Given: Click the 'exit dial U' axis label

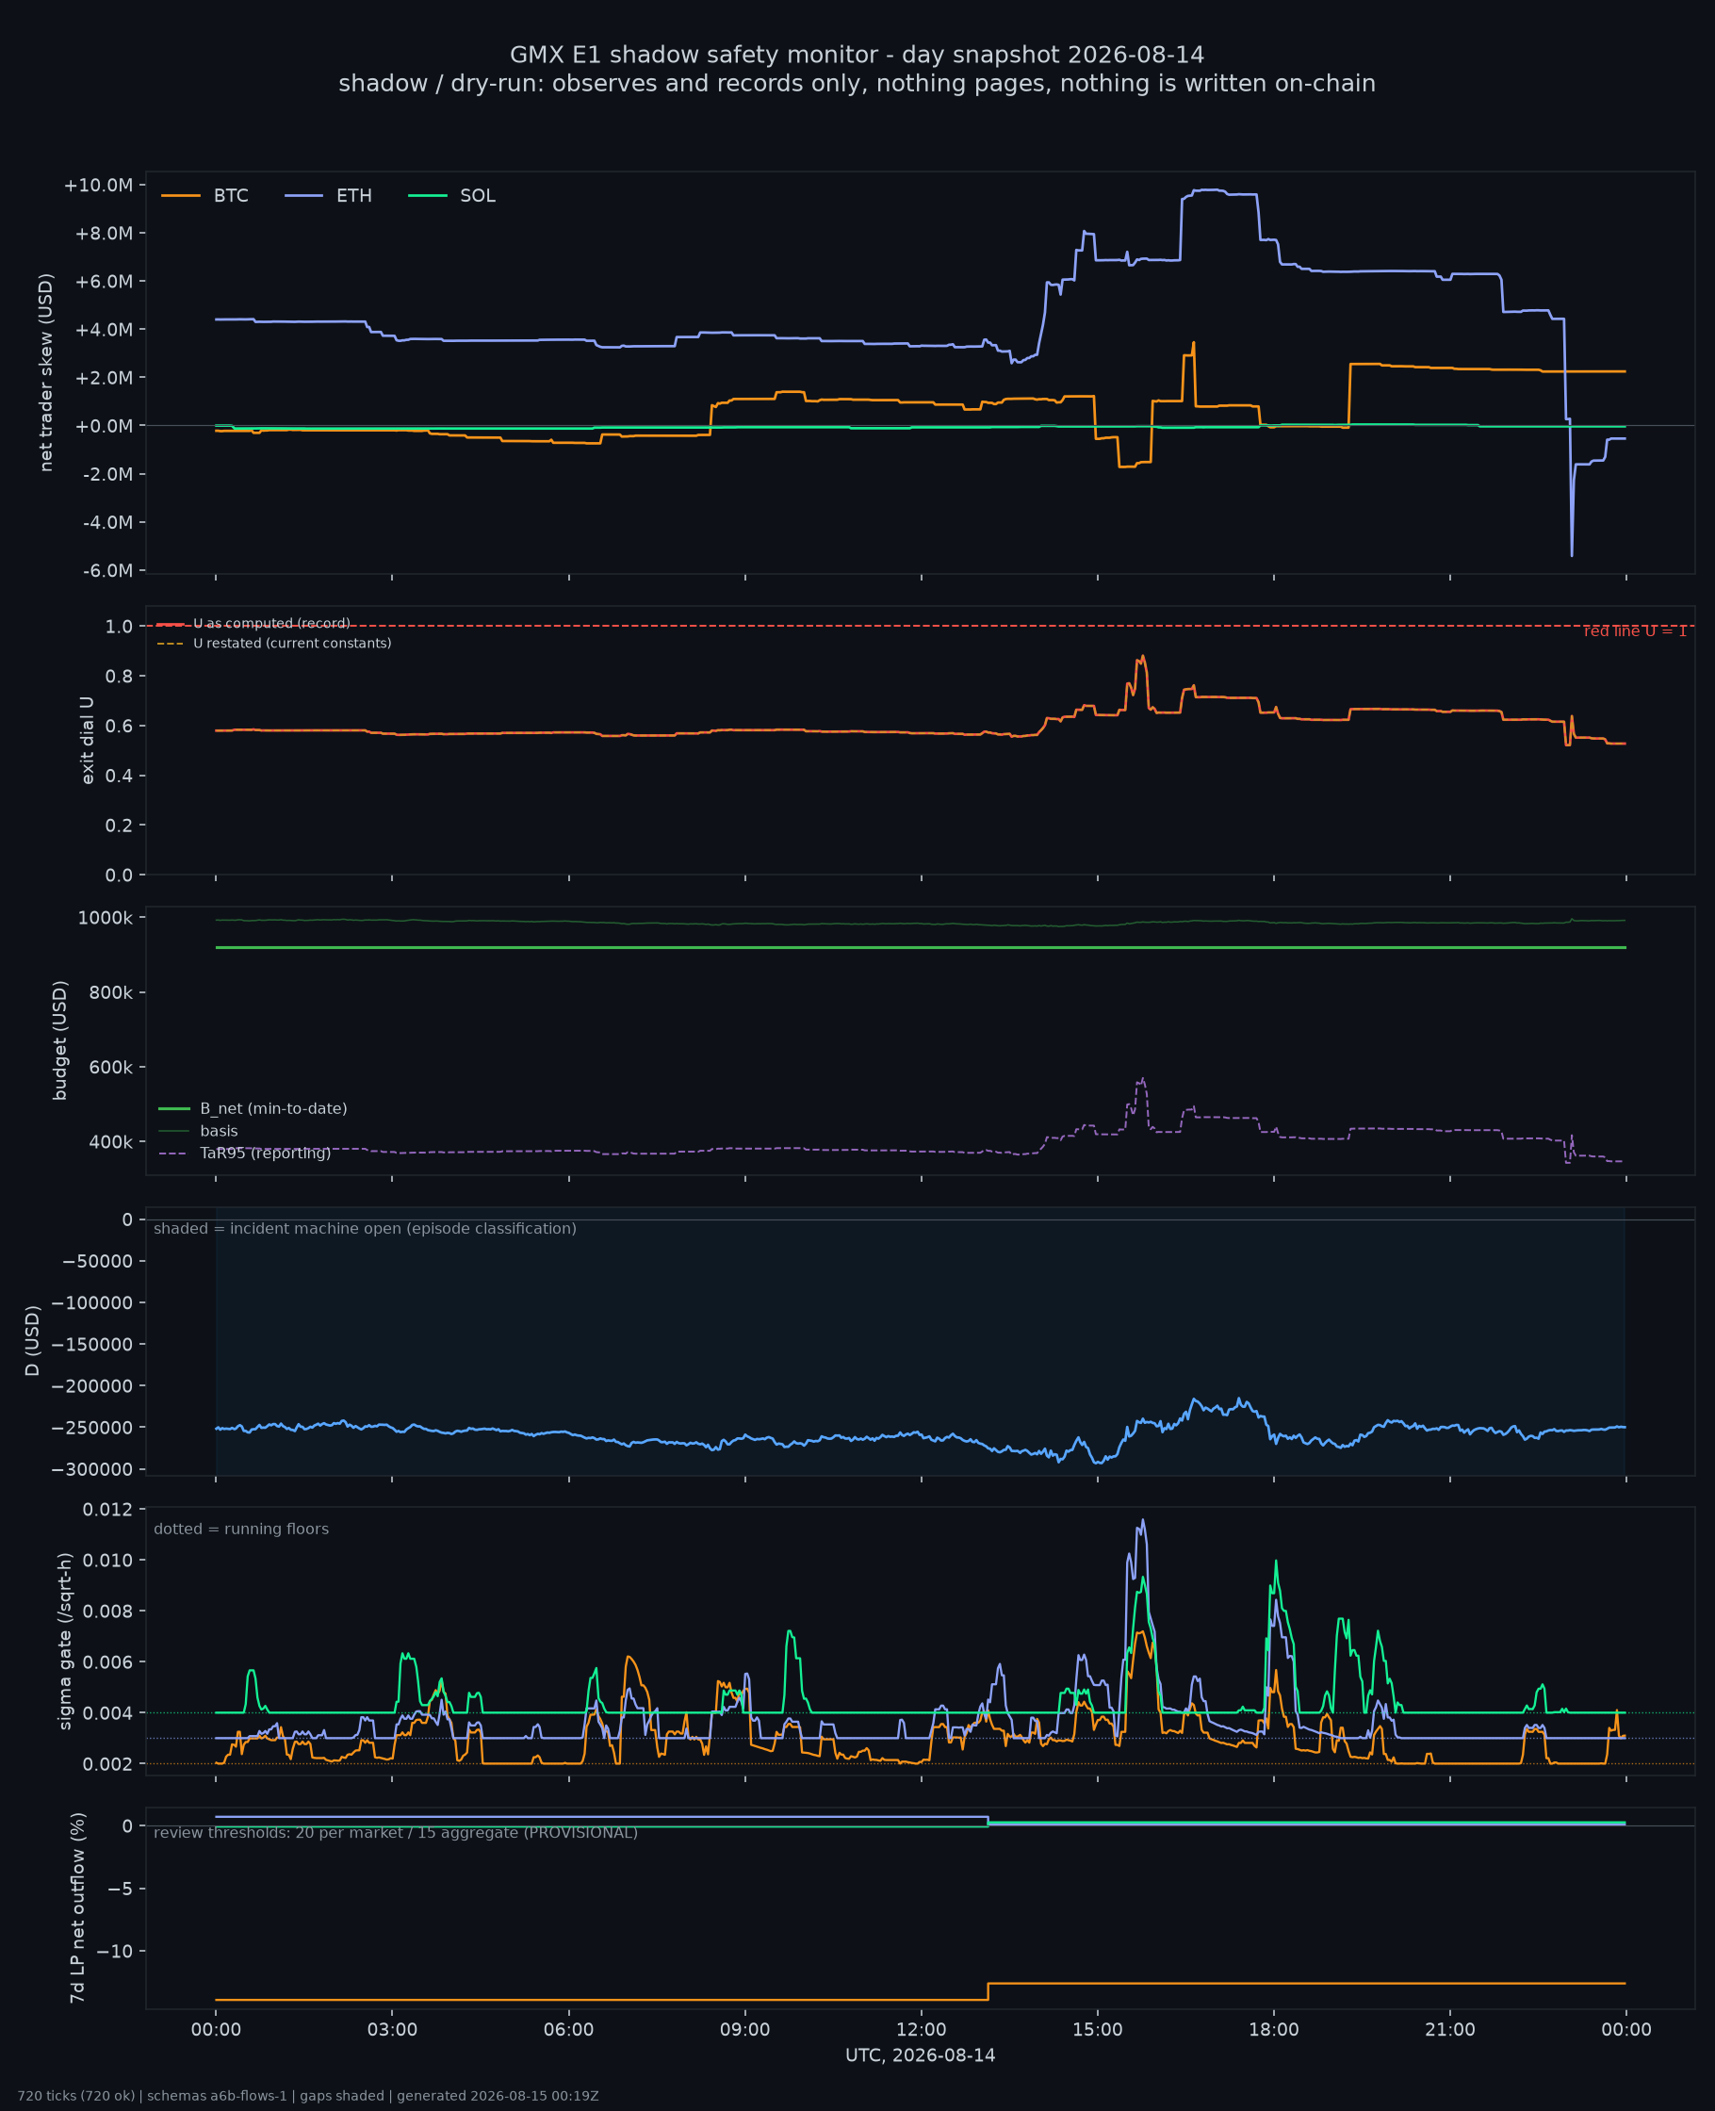Looking at the screenshot, I should pos(87,740).
